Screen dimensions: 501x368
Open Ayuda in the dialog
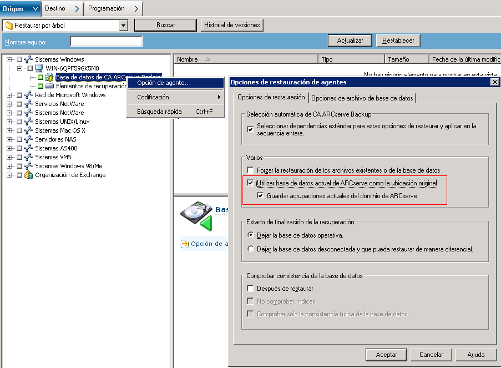[x=476, y=355]
